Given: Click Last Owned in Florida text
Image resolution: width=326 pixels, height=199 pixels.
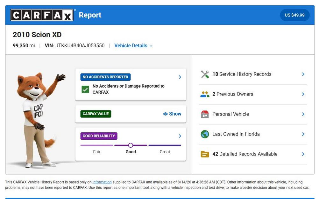Looking at the screenshot, I should tap(236, 134).
